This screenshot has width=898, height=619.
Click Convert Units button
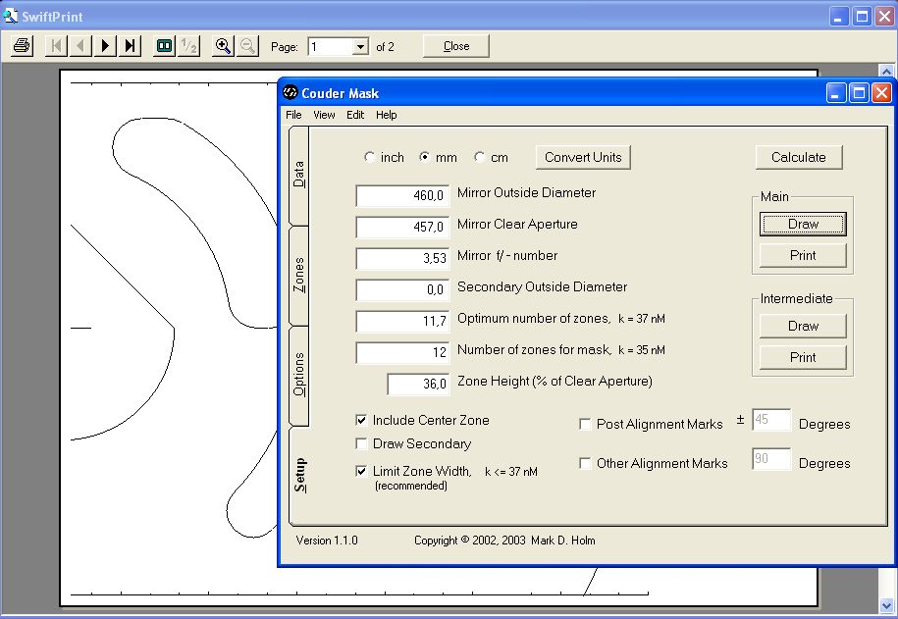coord(583,158)
